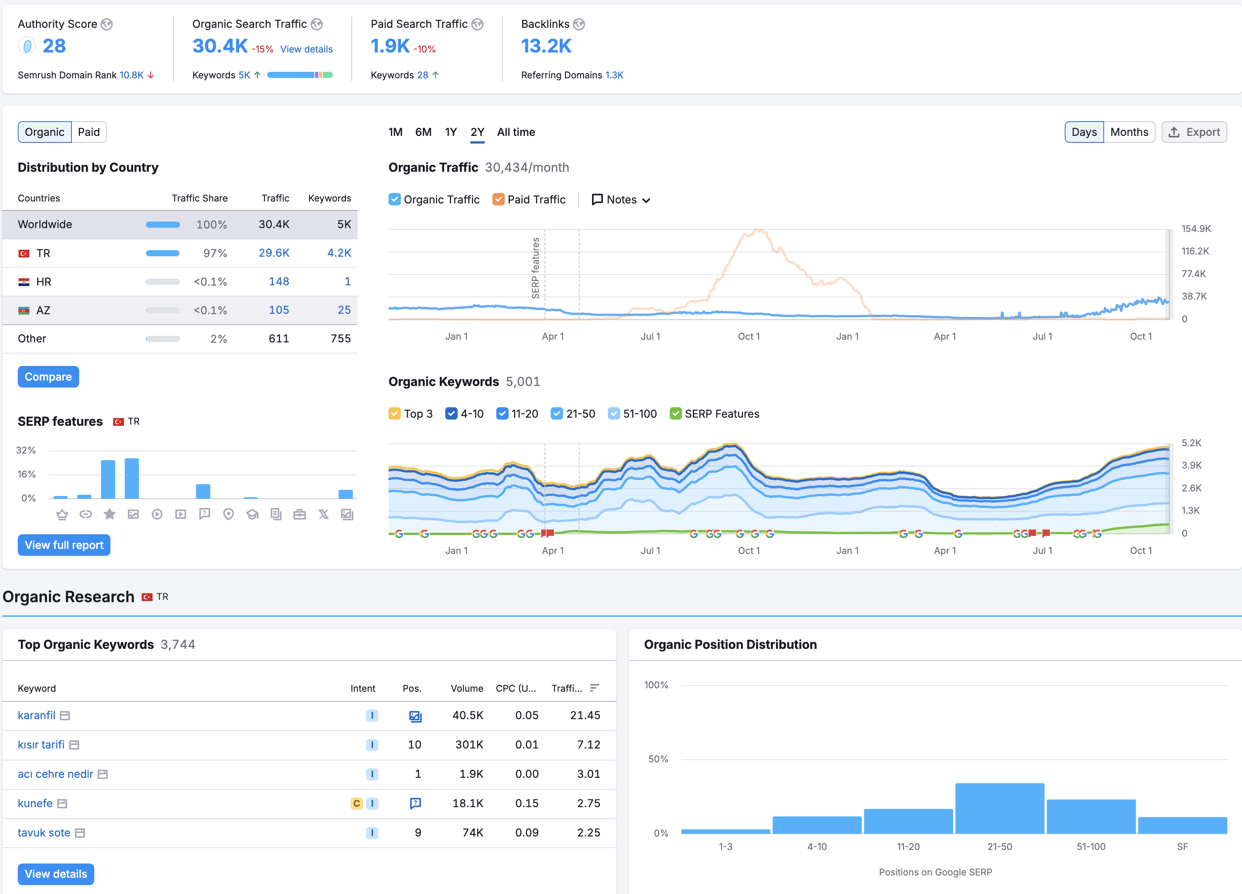1242x894 pixels.
Task: Click the SERP snapshot icon beside tavuk sote
Action: [x=80, y=833]
